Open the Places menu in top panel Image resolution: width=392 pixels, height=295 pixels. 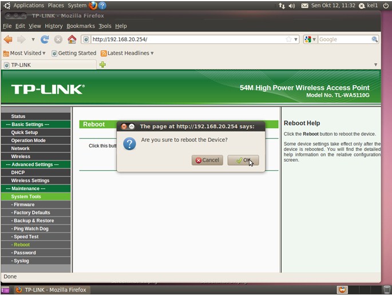[56, 5]
